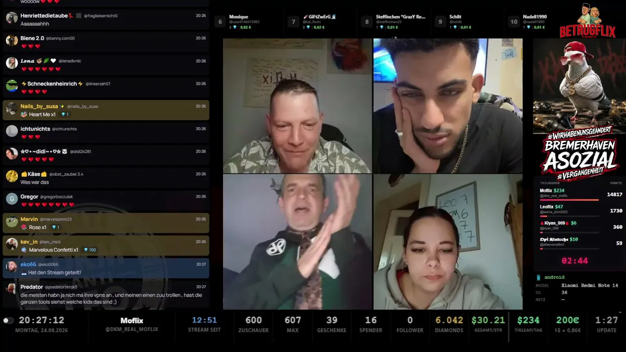This screenshot has height=352, width=626.
Task: Click the 1:27 Update countdown
Action: [x=606, y=320]
